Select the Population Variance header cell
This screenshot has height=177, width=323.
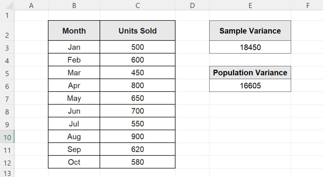pos(250,73)
